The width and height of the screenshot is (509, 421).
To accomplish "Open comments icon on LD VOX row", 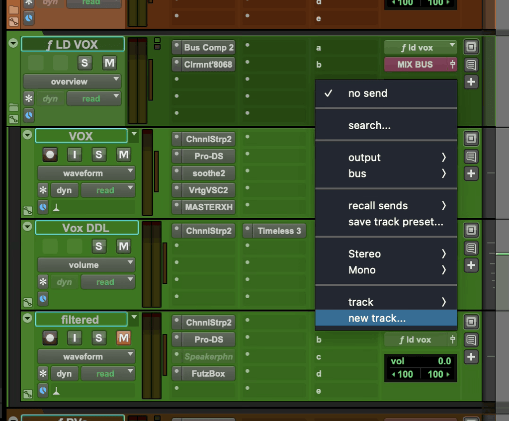I will (471, 65).
